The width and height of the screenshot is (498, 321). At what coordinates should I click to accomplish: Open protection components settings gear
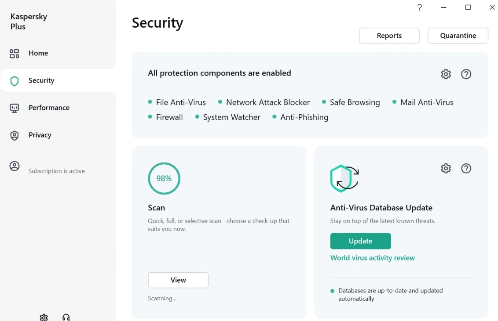pos(446,74)
